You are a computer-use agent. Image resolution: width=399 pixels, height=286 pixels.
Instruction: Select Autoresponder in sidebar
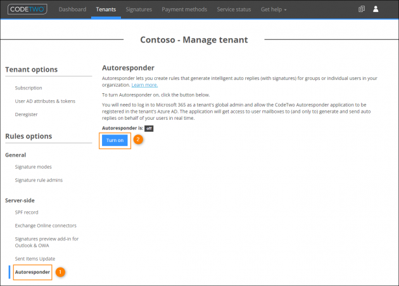[x=32, y=272]
